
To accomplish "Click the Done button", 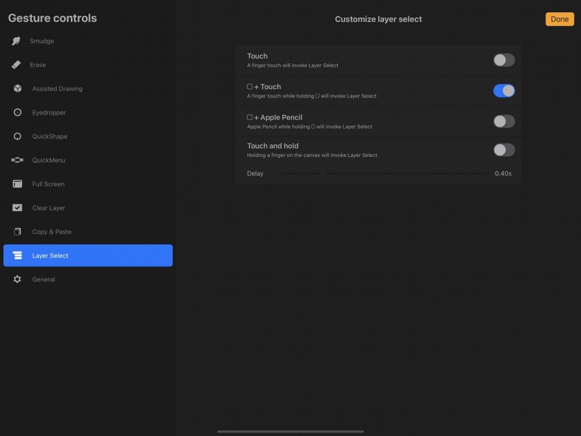I will pyautogui.click(x=559, y=19).
